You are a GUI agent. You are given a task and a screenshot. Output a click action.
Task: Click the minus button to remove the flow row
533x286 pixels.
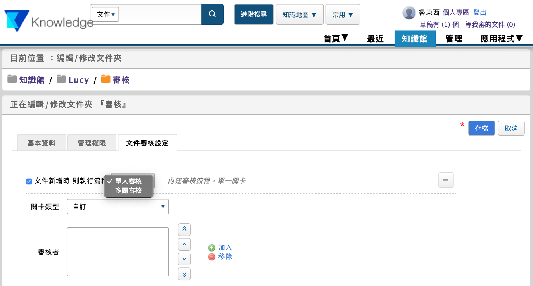[x=446, y=180]
